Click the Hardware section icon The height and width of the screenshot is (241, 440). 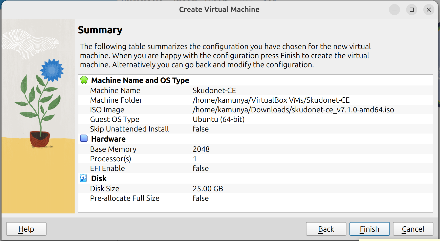83,139
